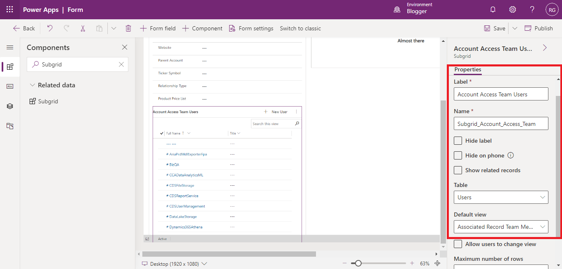Click the Hide on phone info icon
562x269 pixels.
point(511,155)
